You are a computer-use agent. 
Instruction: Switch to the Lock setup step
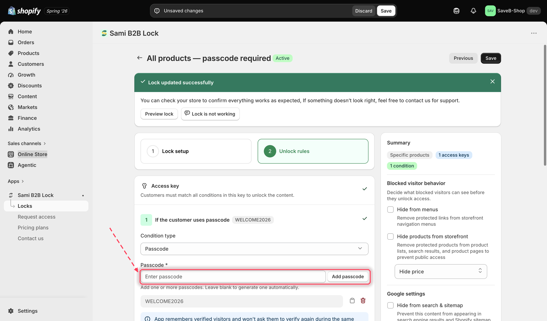pos(196,151)
